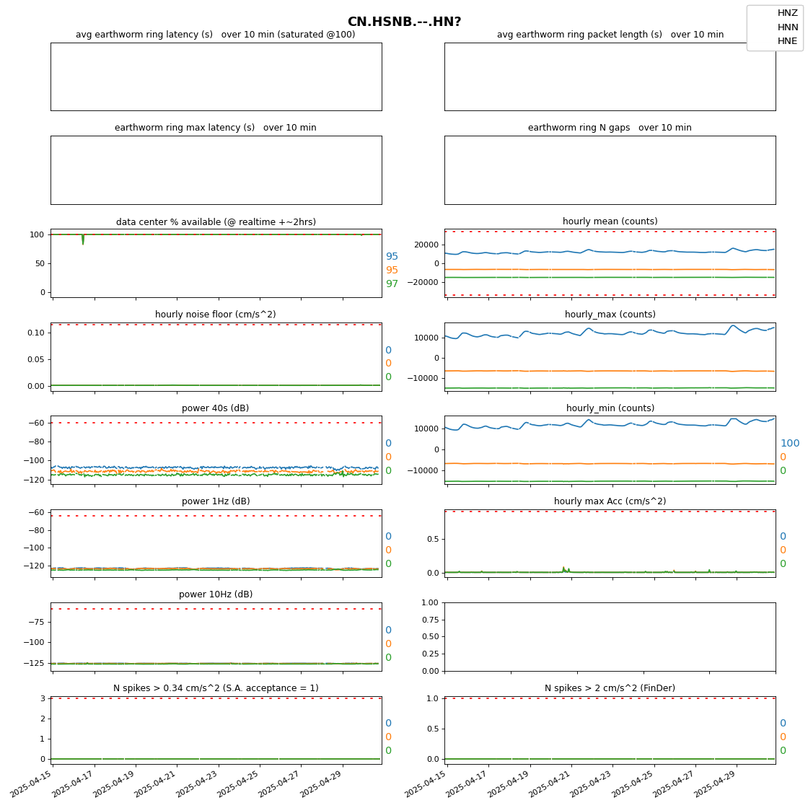Viewport: 808px width, 808px height.
Task: Click the green dip in data center availability plot
Action: point(83,240)
